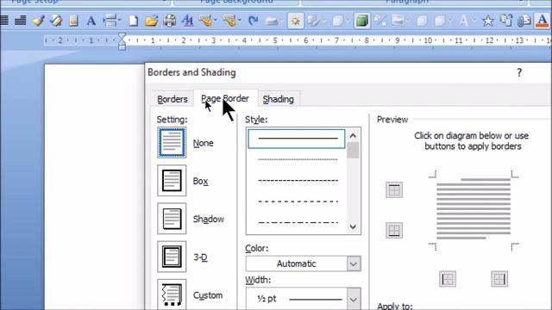Toggle the left border preview button
Image resolution: width=552 pixels, height=310 pixels.
[x=448, y=279]
